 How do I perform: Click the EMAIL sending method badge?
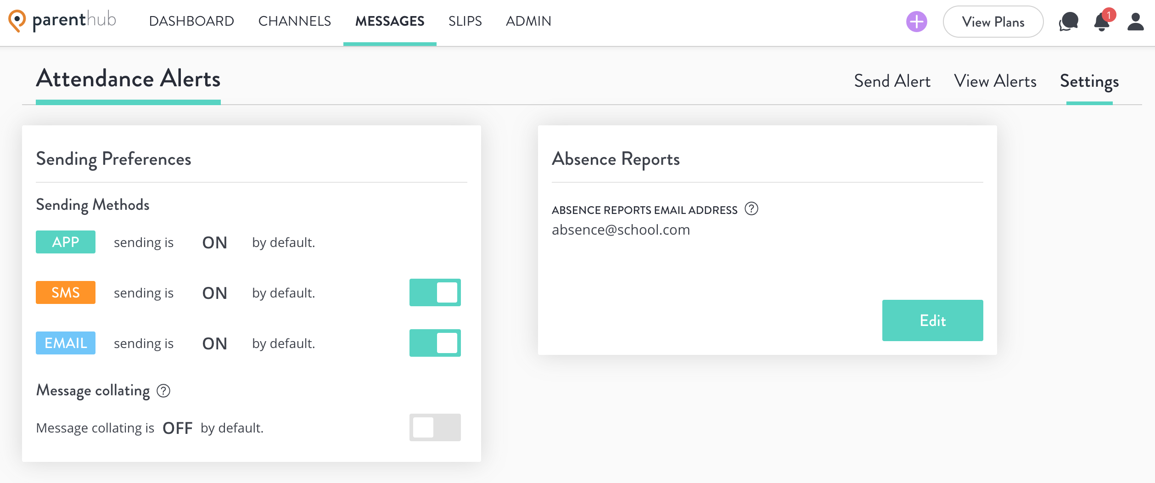tap(66, 343)
